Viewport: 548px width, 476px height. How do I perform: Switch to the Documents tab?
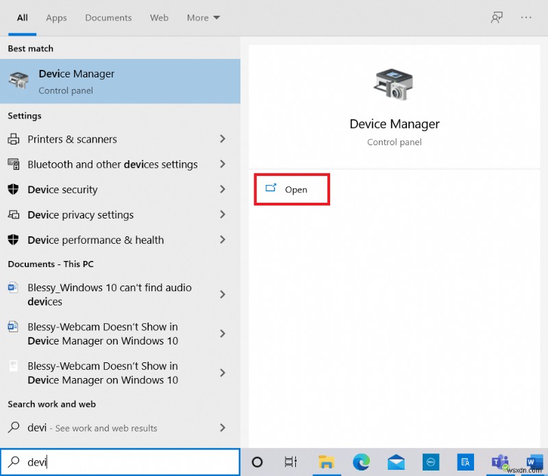coord(108,18)
